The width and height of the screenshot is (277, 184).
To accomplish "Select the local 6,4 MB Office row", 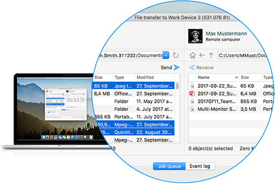I will (x=134, y=93).
